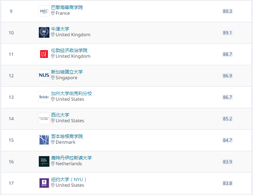Click the France location text
Image resolution: width=253 pixels, height=195 pixels.
point(63,13)
